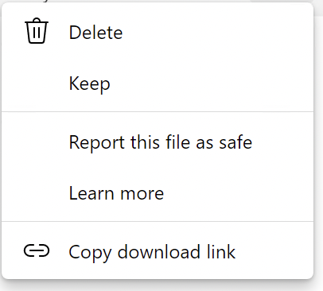Click the trash can icon
The height and width of the screenshot is (291, 323).
click(37, 31)
